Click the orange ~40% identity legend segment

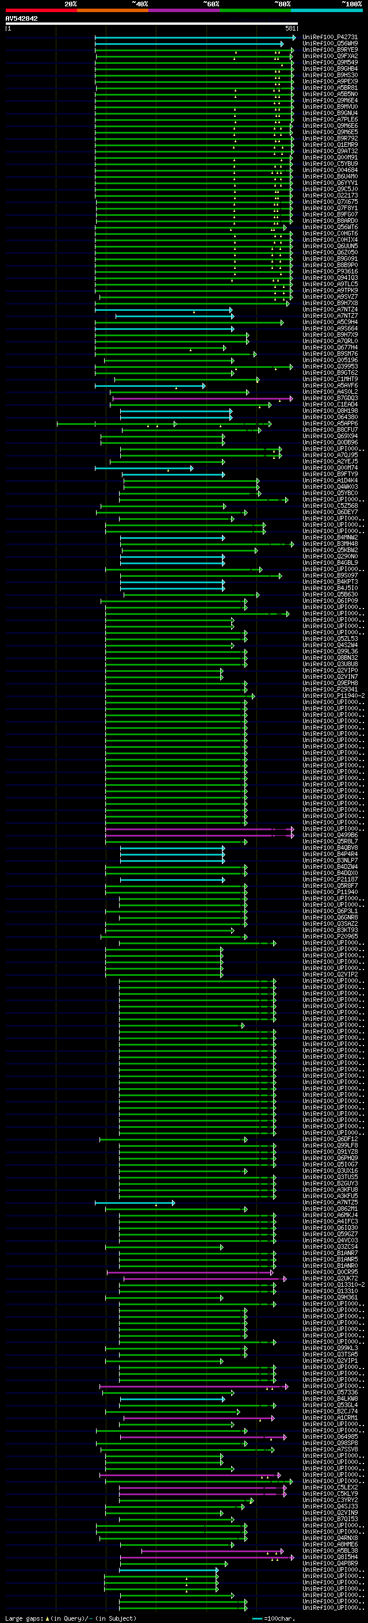pyautogui.click(x=113, y=10)
